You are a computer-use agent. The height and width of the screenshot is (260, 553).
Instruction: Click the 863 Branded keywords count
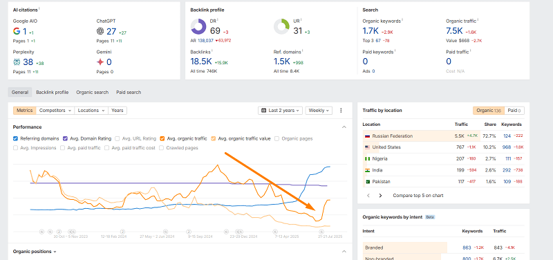pyautogui.click(x=467, y=248)
